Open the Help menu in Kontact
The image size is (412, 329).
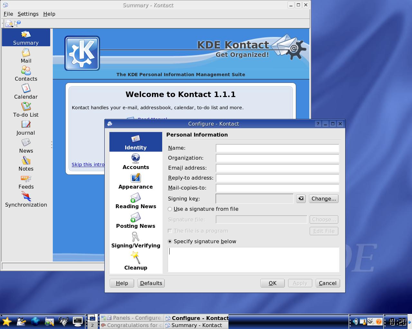click(49, 14)
